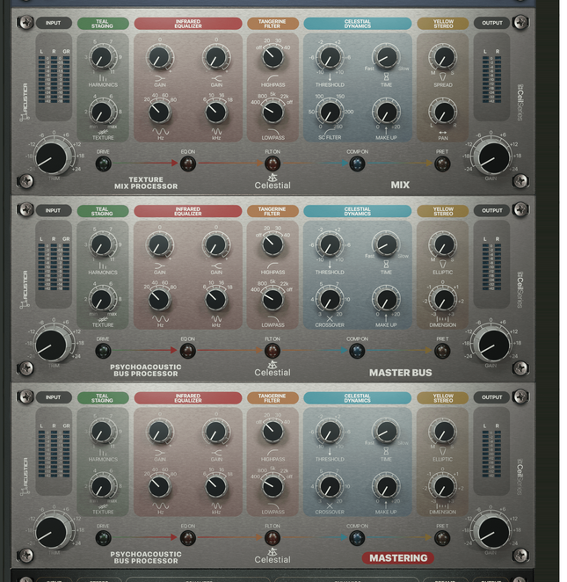Toggle DRIVE button on MASTER BUS unit
The image size is (567, 582).
(104, 351)
